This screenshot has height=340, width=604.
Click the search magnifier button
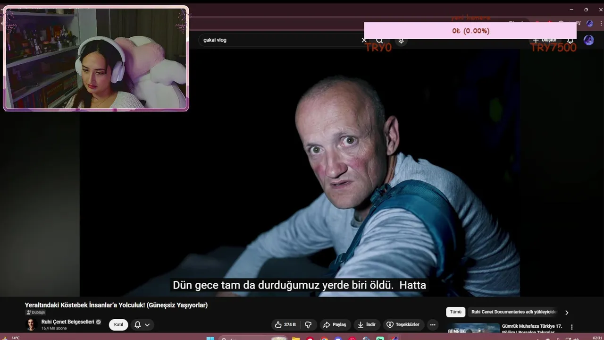tap(379, 40)
